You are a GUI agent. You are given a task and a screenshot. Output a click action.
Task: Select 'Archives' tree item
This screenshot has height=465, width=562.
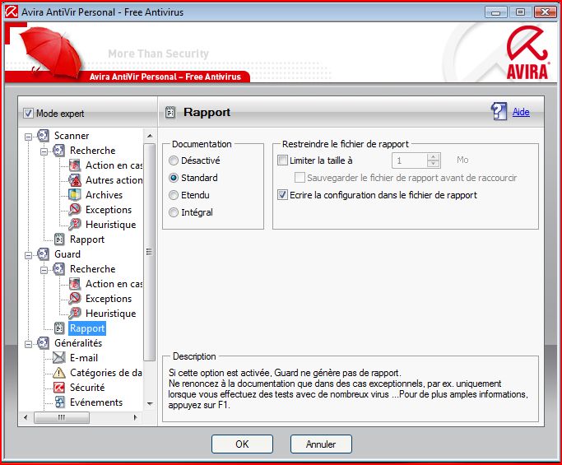click(x=104, y=195)
